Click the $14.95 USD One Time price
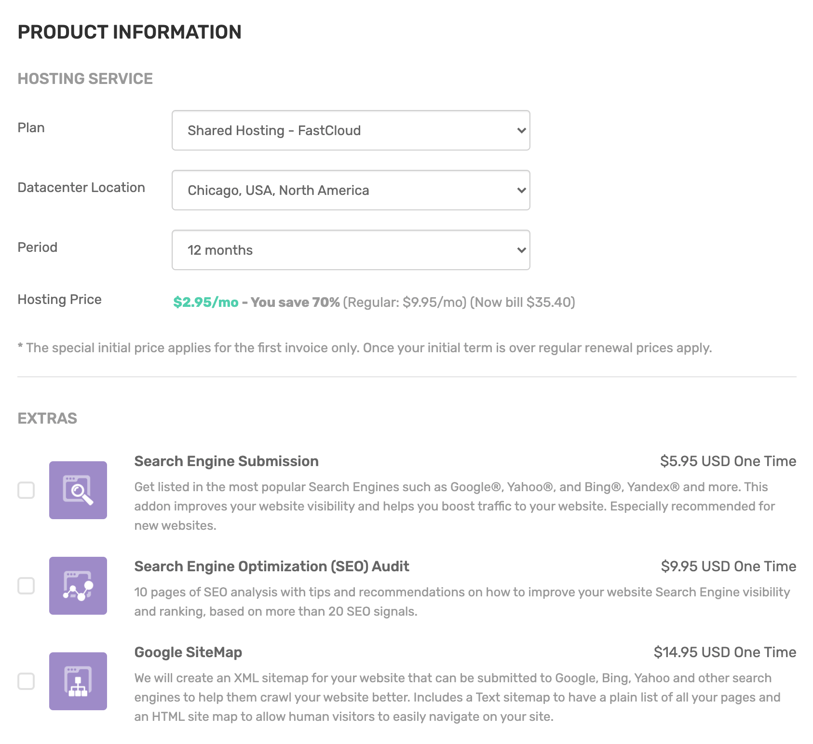Screen dimensions: 813x744 725,652
